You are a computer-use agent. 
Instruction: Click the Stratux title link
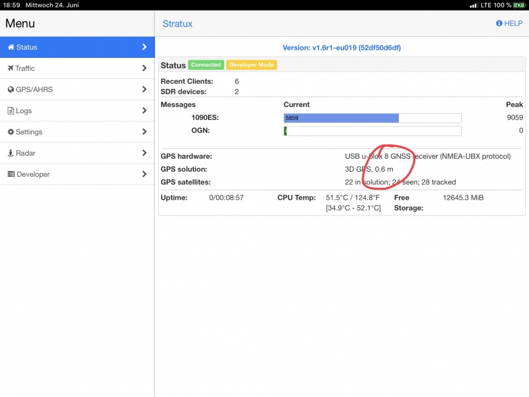click(177, 24)
